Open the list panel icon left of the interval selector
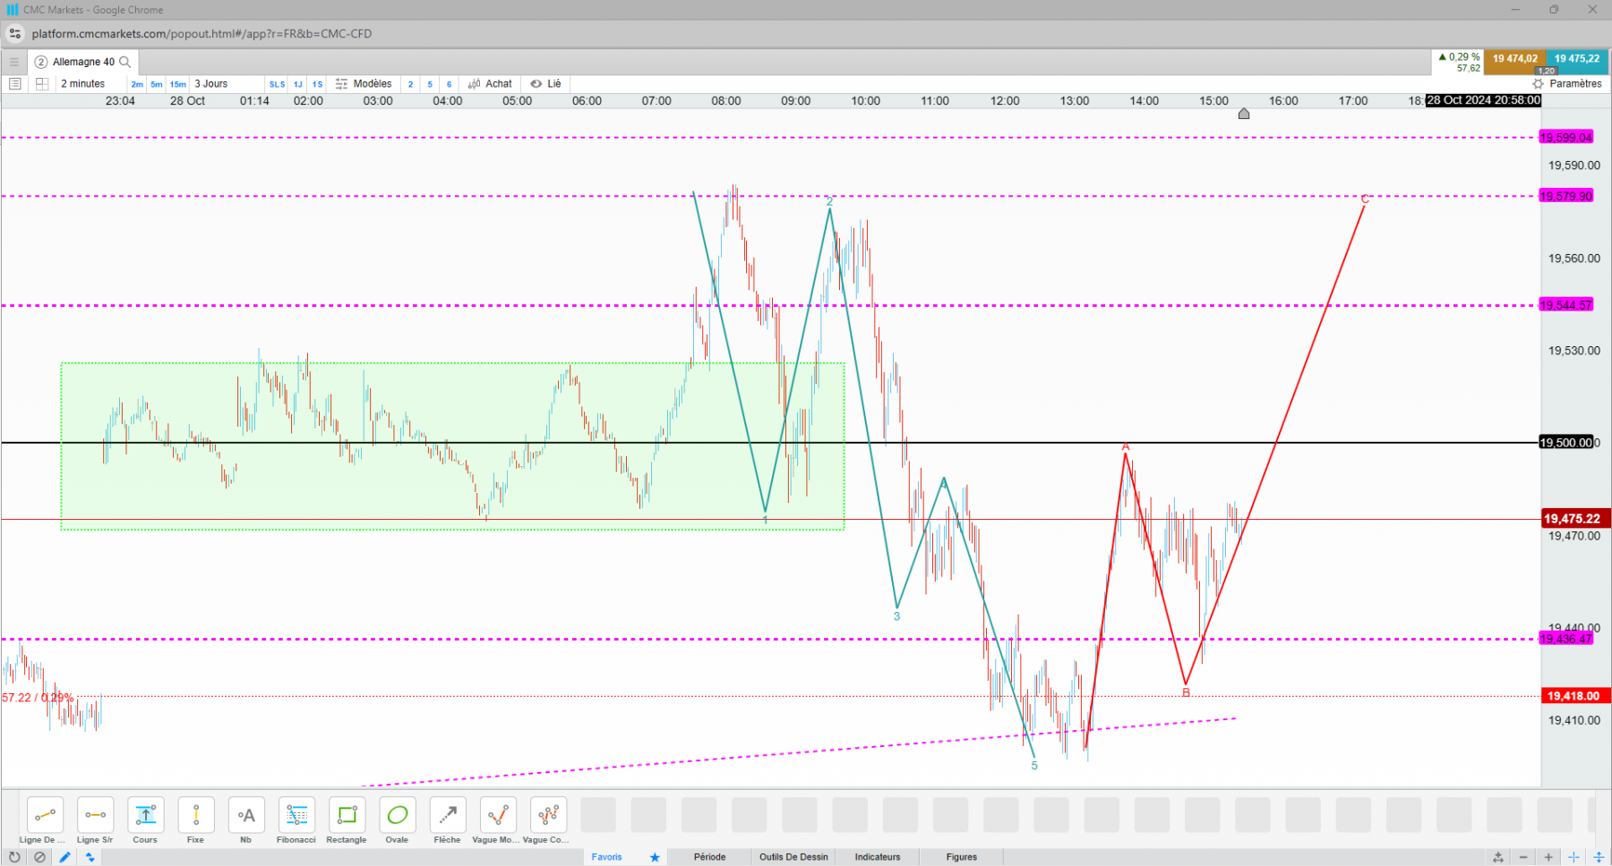The image size is (1612, 866). point(15,83)
